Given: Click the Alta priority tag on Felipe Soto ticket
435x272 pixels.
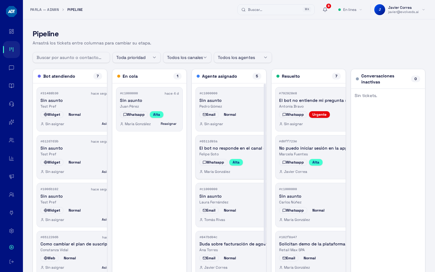Looking at the screenshot, I should [x=236, y=162].
